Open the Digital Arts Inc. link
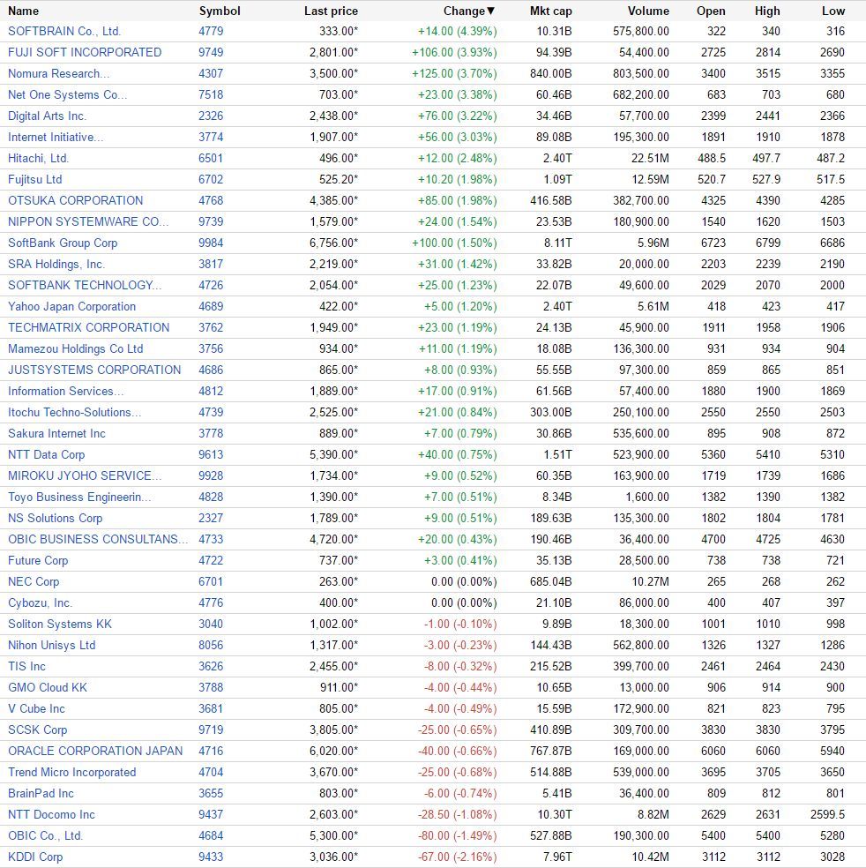 coord(47,116)
